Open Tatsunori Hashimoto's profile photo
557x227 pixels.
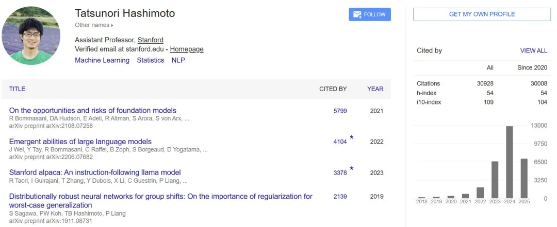(x=31, y=36)
